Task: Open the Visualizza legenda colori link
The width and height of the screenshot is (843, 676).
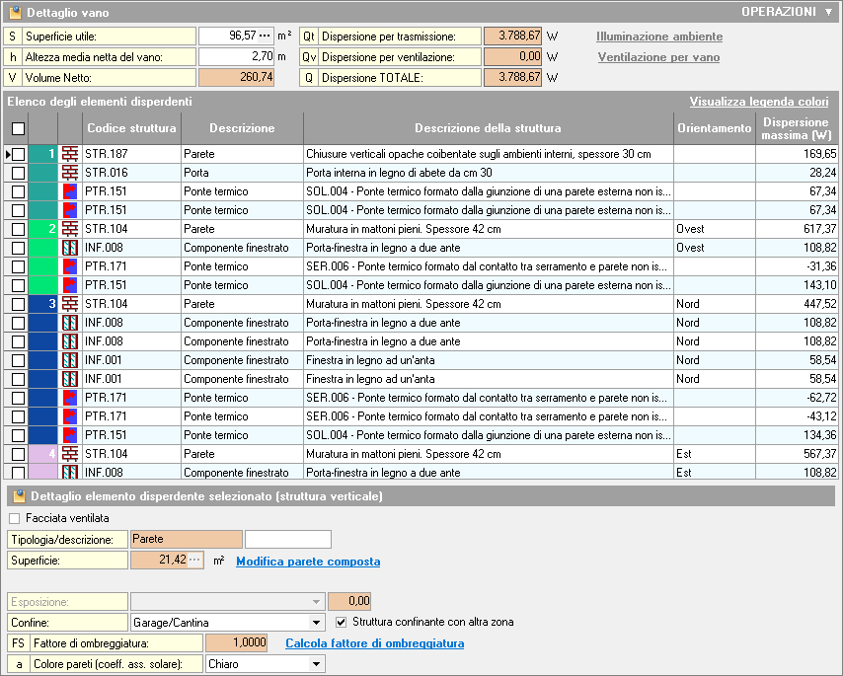Action: click(x=758, y=102)
